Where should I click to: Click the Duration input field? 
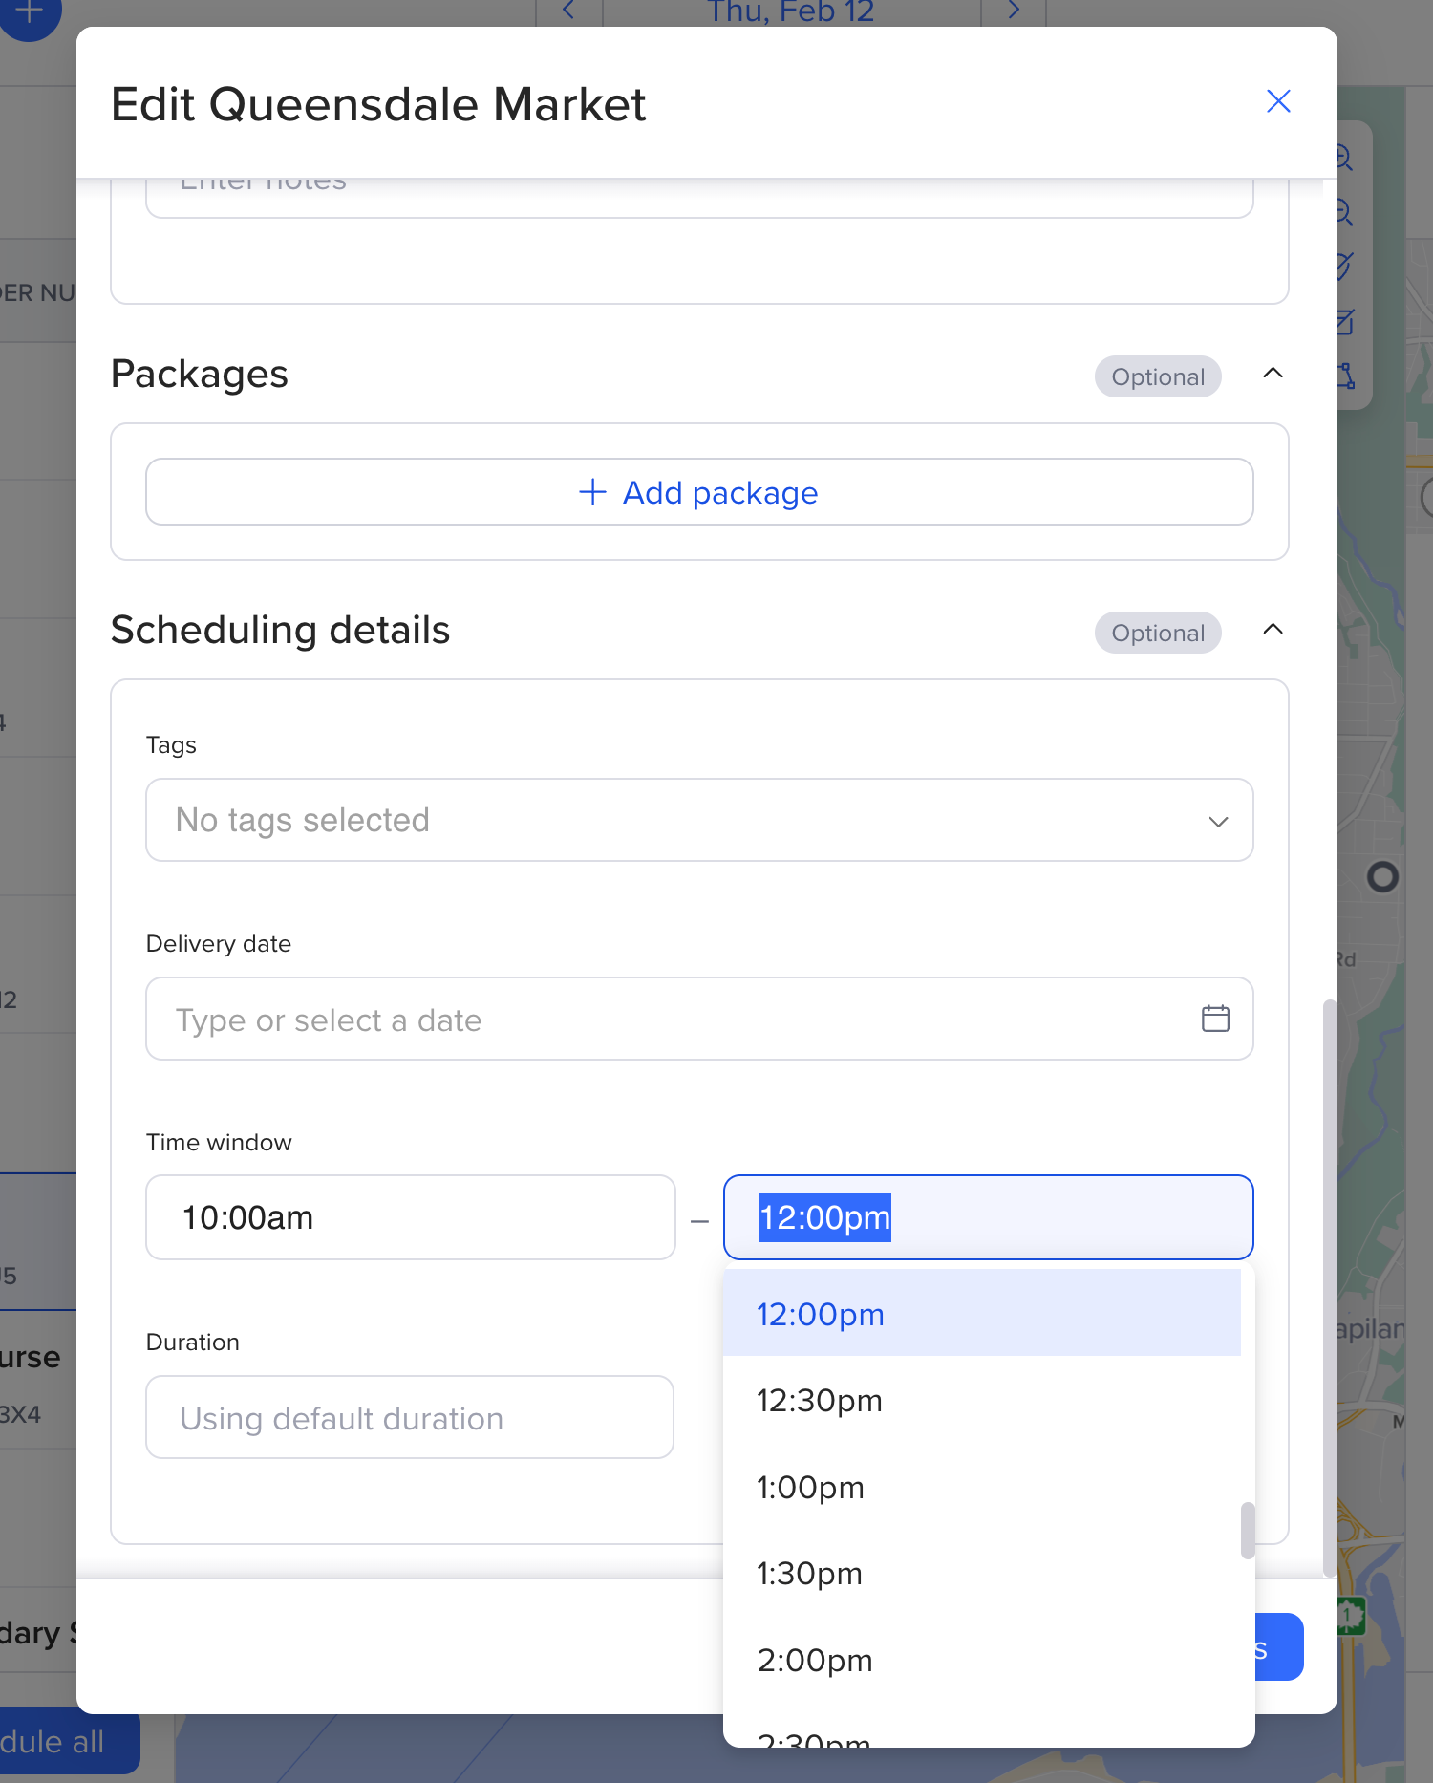(x=410, y=1418)
